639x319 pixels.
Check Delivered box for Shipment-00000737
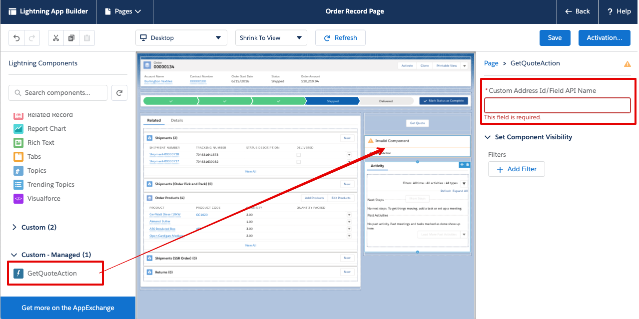299,162
